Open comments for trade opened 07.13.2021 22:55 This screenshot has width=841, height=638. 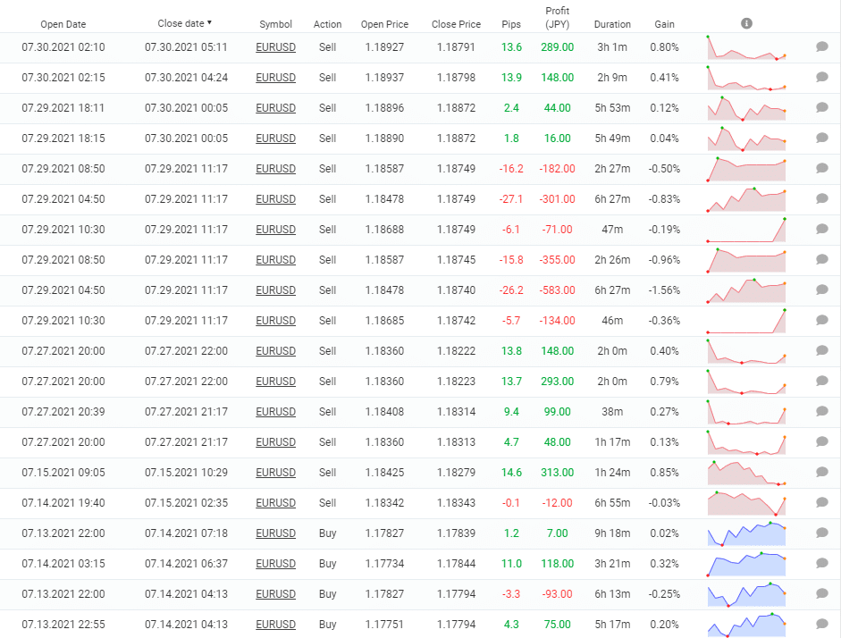click(x=821, y=625)
